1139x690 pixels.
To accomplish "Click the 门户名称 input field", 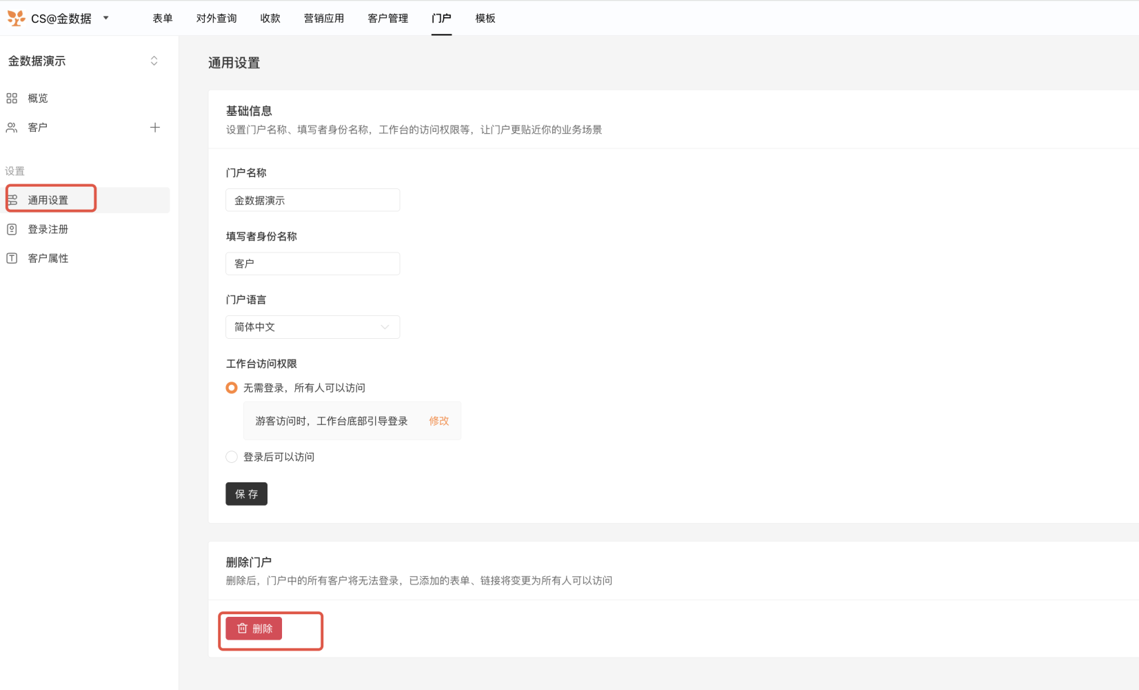I will 312,200.
